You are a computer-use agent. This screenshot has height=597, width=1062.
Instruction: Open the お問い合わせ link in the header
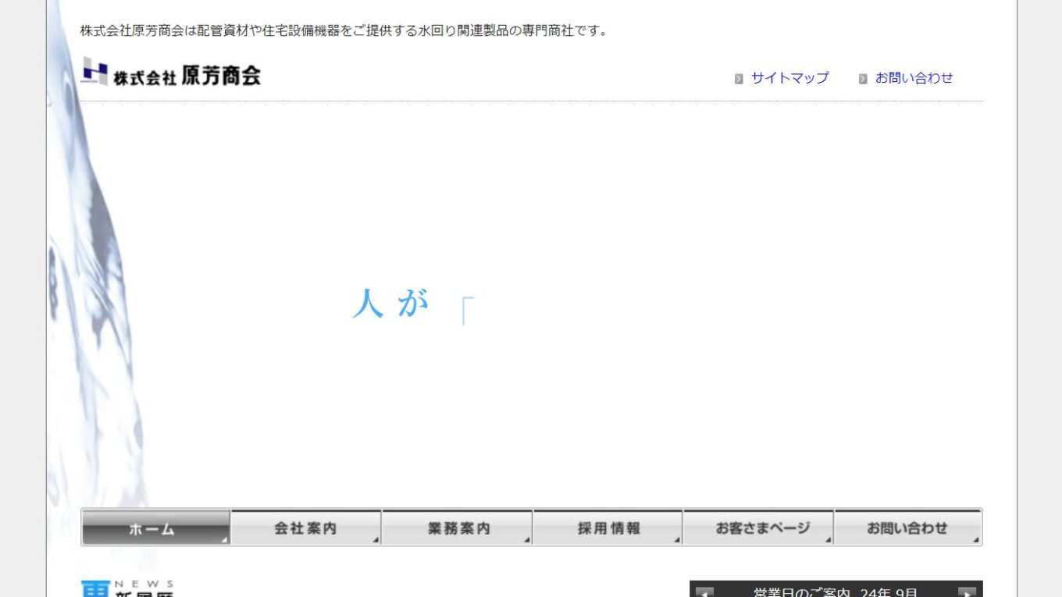point(914,78)
